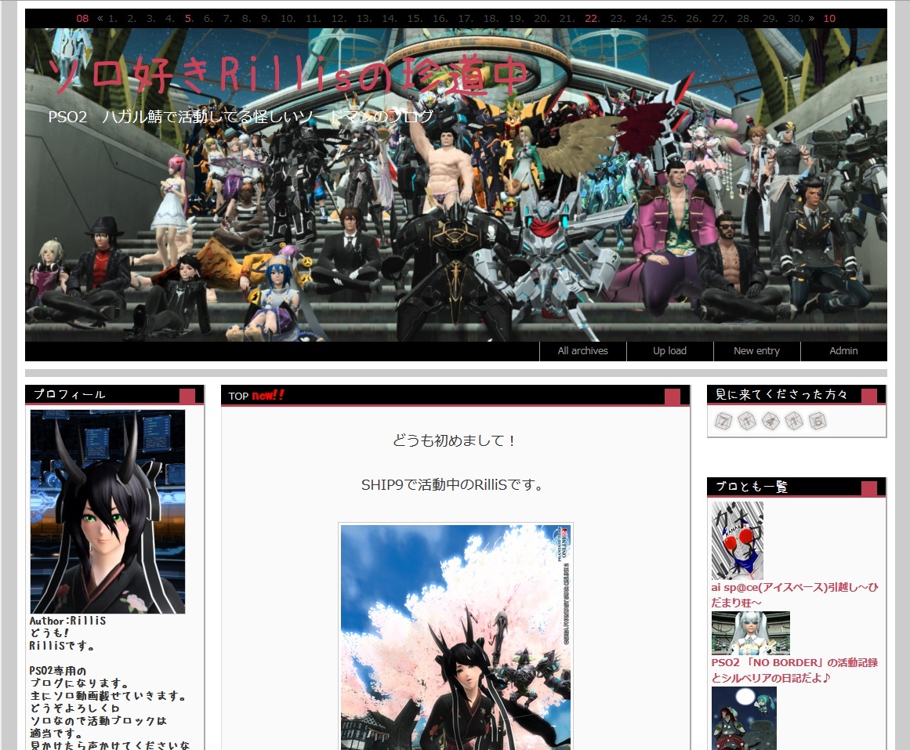Select day 13 in the calendar bar

point(364,19)
